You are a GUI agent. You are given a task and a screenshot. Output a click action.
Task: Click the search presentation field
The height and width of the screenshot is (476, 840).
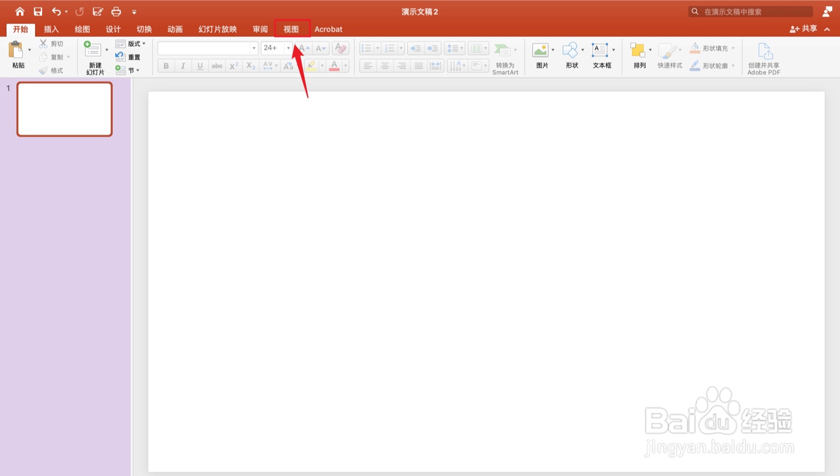click(751, 12)
